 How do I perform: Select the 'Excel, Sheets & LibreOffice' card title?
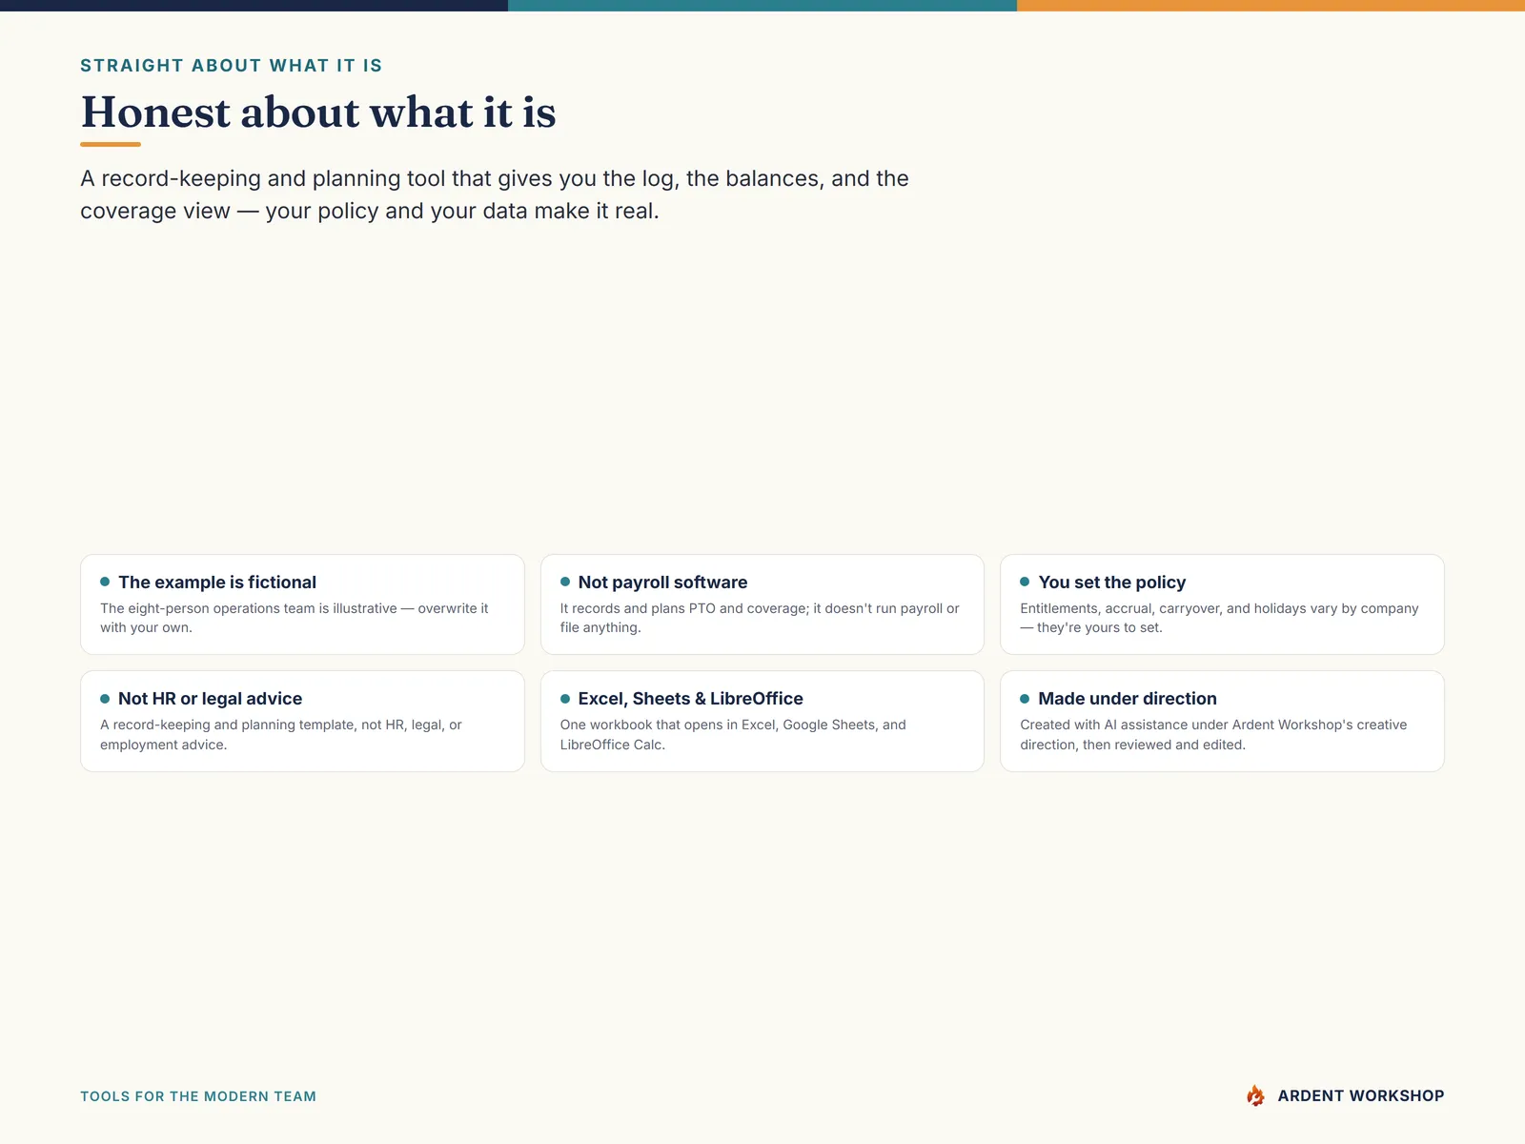click(690, 699)
